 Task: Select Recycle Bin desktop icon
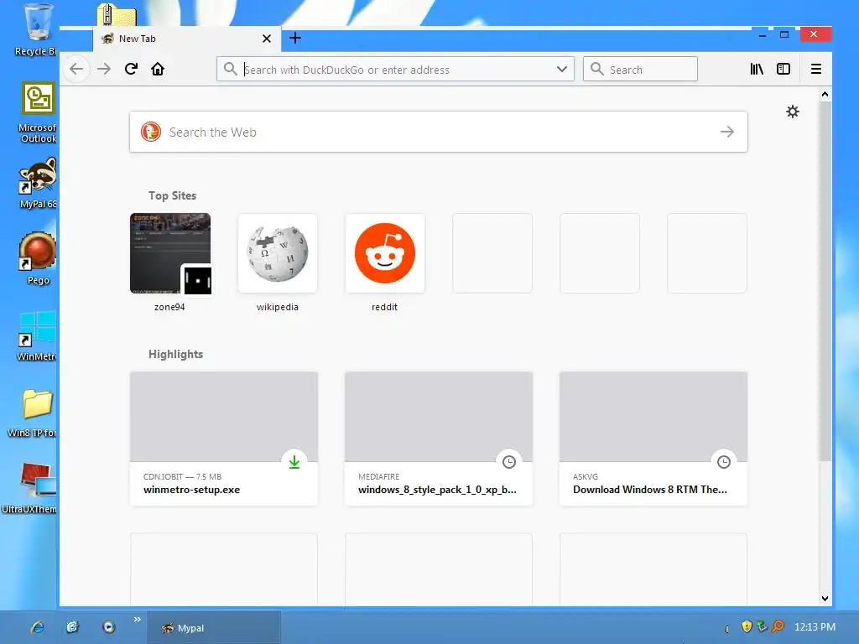tap(36, 30)
